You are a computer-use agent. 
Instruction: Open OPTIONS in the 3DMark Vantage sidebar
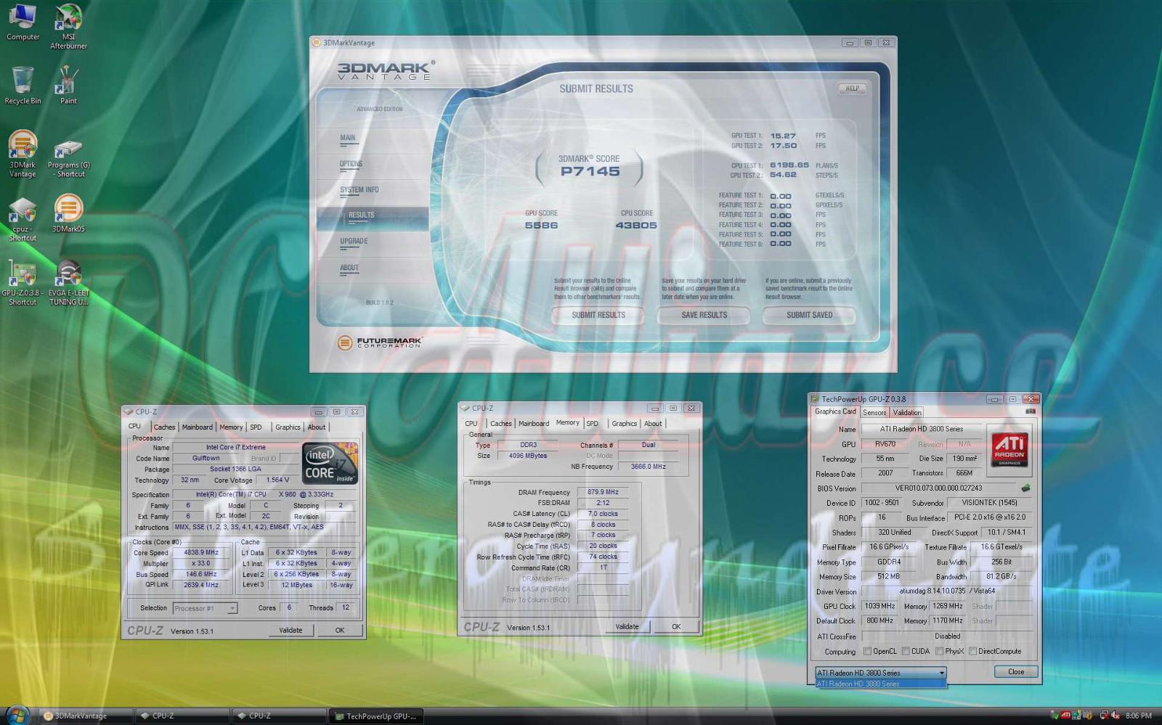(351, 164)
